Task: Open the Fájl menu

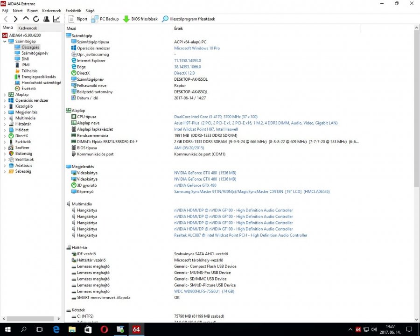Action: click(5, 11)
